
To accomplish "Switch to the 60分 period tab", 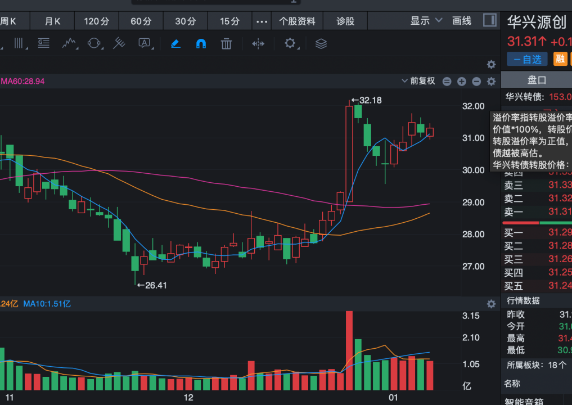I will pos(141,21).
